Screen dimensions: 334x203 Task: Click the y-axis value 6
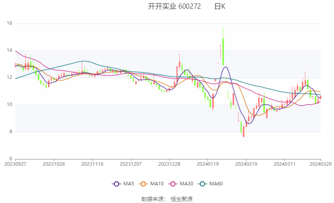pyautogui.click(x=11, y=159)
